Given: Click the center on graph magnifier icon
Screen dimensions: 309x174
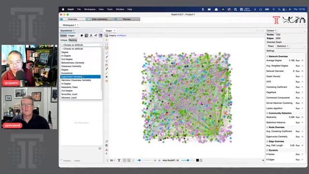Looking at the screenshot, I should pyautogui.click(x=107, y=142).
